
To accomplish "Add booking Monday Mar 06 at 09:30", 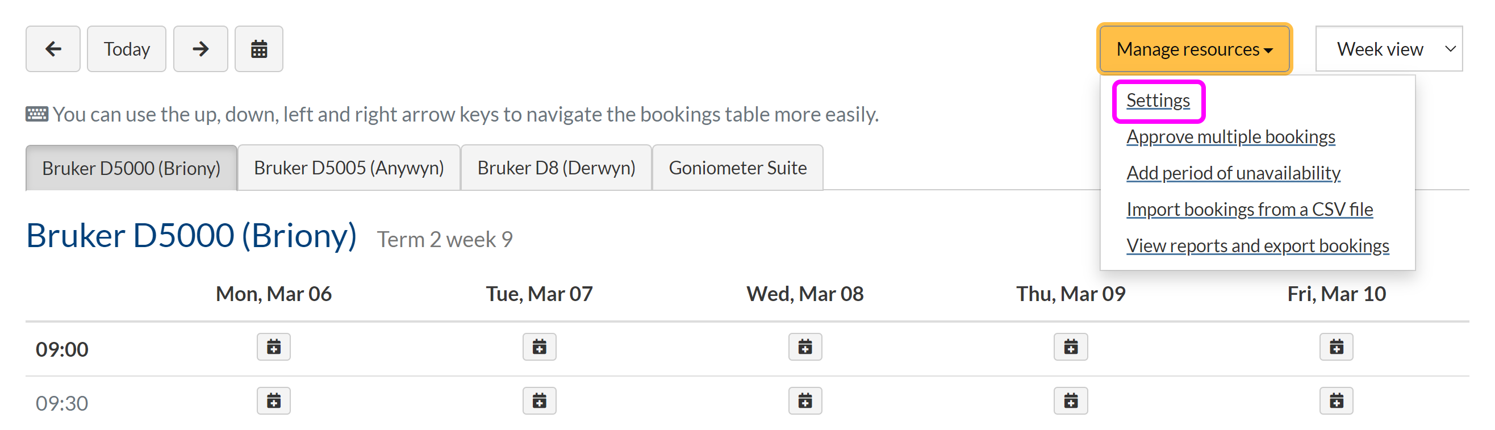I will 273,401.
